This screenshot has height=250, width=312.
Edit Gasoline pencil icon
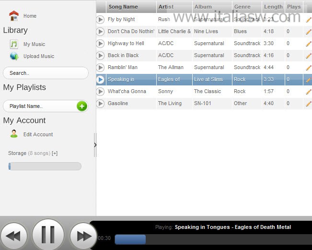tap(309, 104)
